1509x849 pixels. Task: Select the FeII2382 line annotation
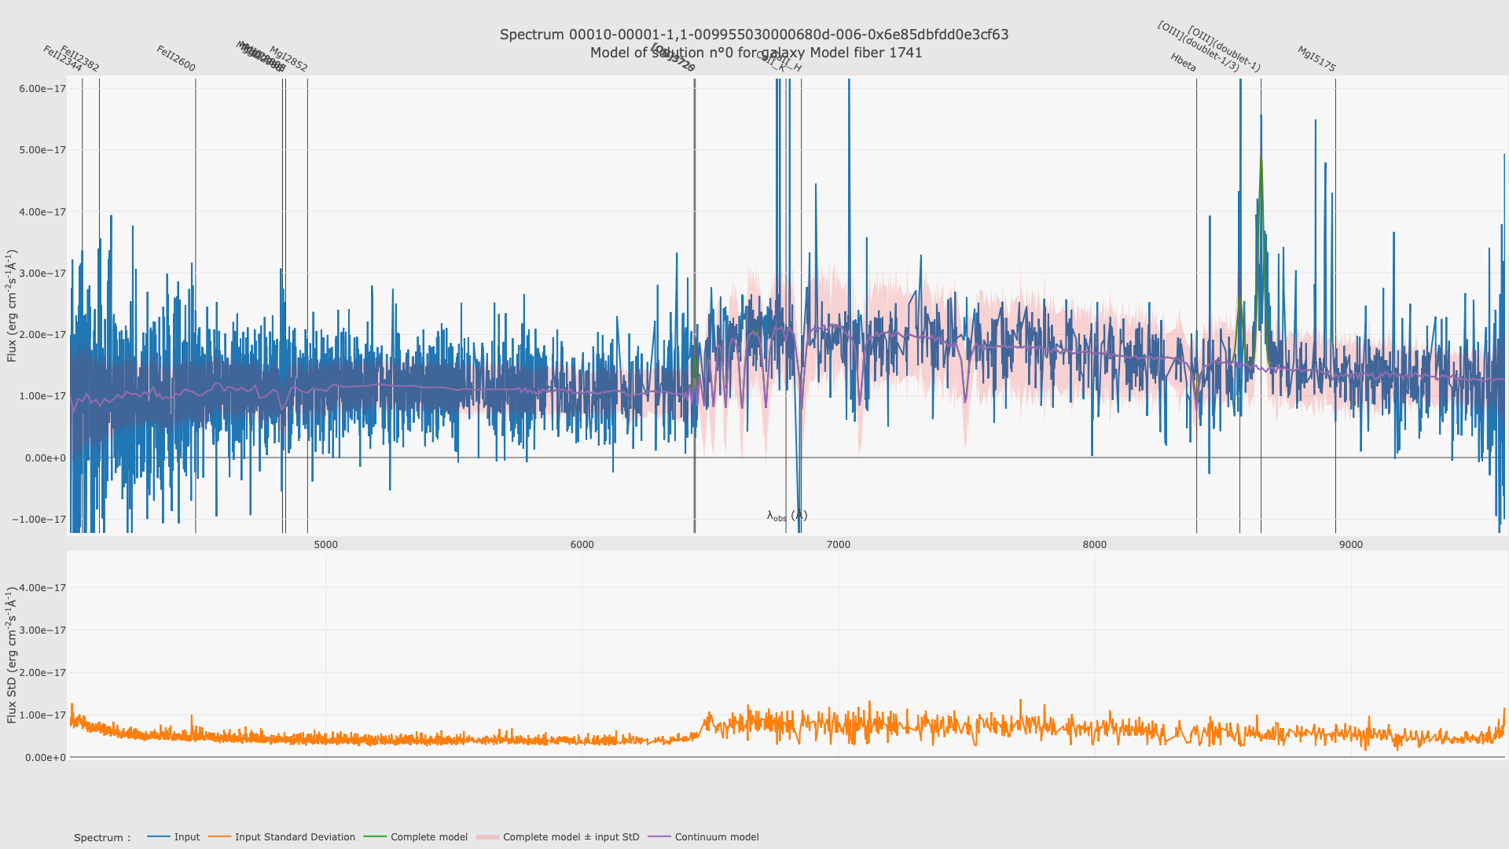click(79, 59)
